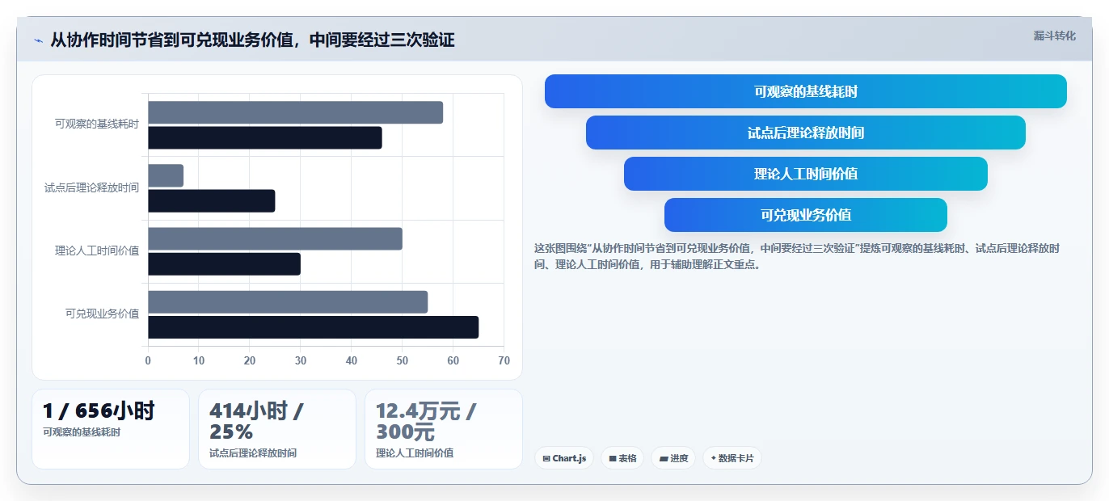Click the x-axis tick label 20
The image size is (1109, 501).
pos(250,361)
